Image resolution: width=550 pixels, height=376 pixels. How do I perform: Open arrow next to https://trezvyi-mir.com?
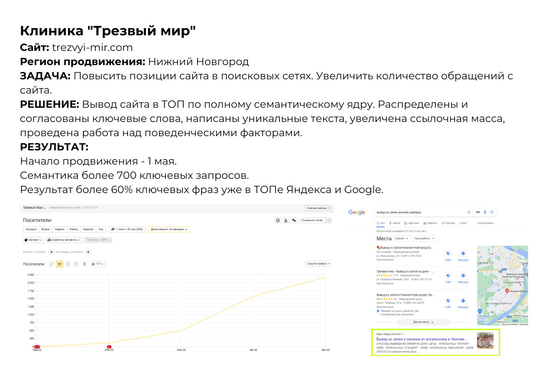[403, 334]
